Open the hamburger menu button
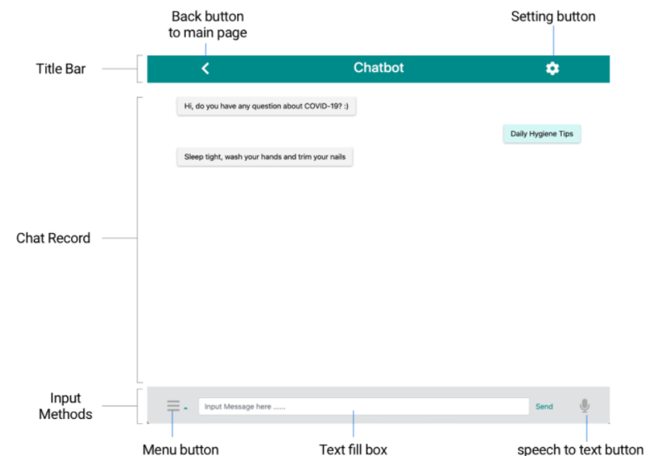 click(x=173, y=406)
